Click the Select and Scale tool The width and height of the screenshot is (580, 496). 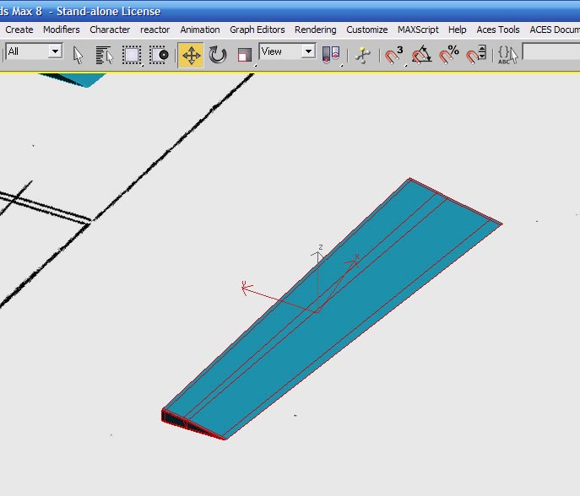click(245, 55)
